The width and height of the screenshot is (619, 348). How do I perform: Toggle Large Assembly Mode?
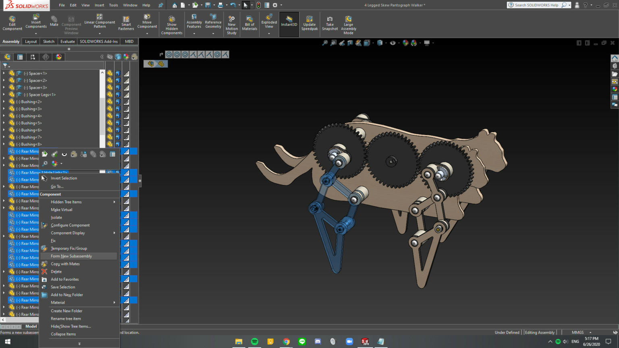[x=349, y=25]
